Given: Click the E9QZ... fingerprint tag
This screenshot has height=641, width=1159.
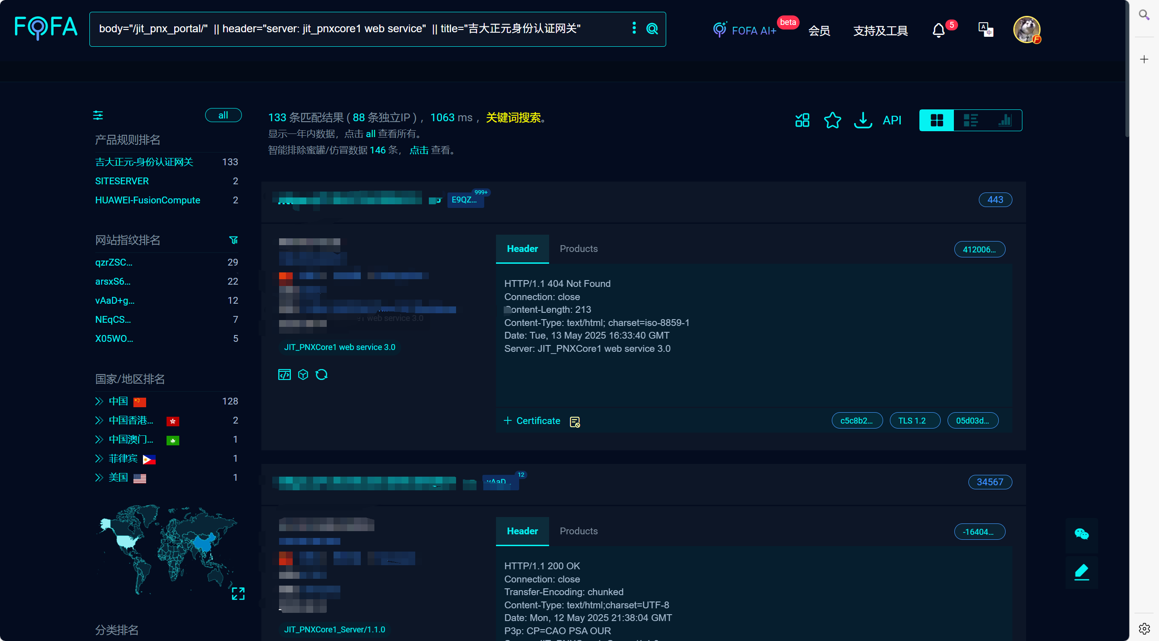Looking at the screenshot, I should coord(465,200).
